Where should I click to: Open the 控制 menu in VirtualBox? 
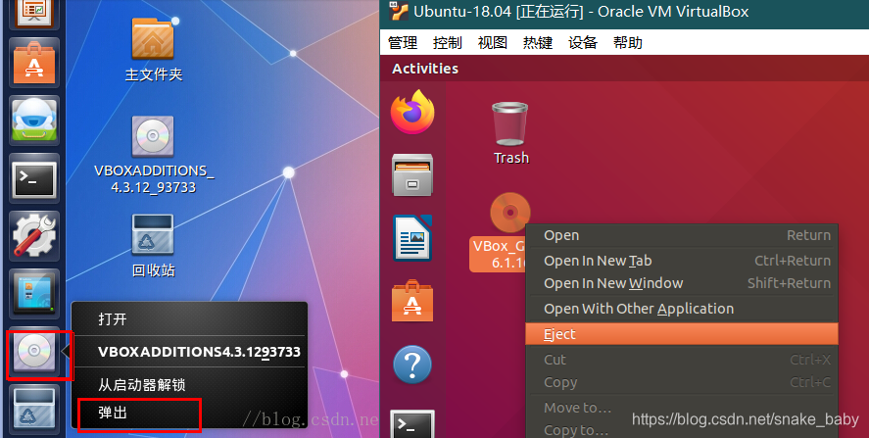pyautogui.click(x=448, y=43)
